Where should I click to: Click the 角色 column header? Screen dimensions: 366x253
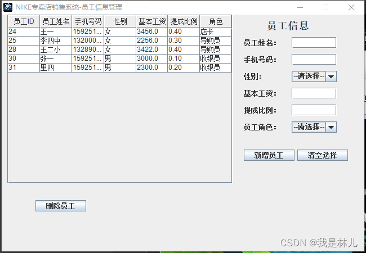216,21
